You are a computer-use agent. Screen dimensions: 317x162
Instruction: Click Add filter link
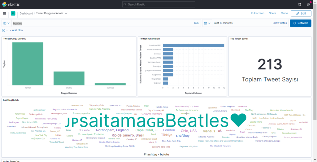[17, 30]
